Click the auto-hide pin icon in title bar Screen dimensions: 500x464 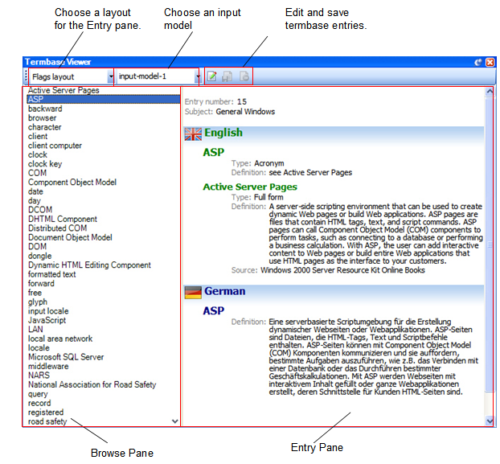(478, 62)
